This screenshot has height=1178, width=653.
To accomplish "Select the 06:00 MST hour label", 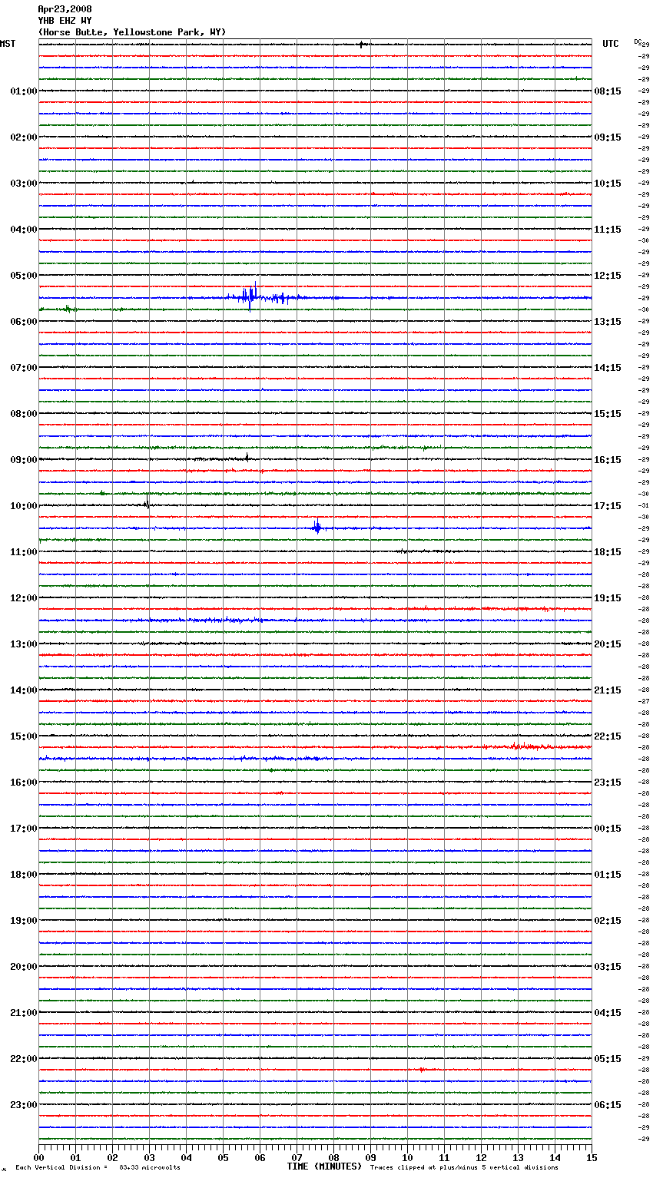I will pos(24,322).
